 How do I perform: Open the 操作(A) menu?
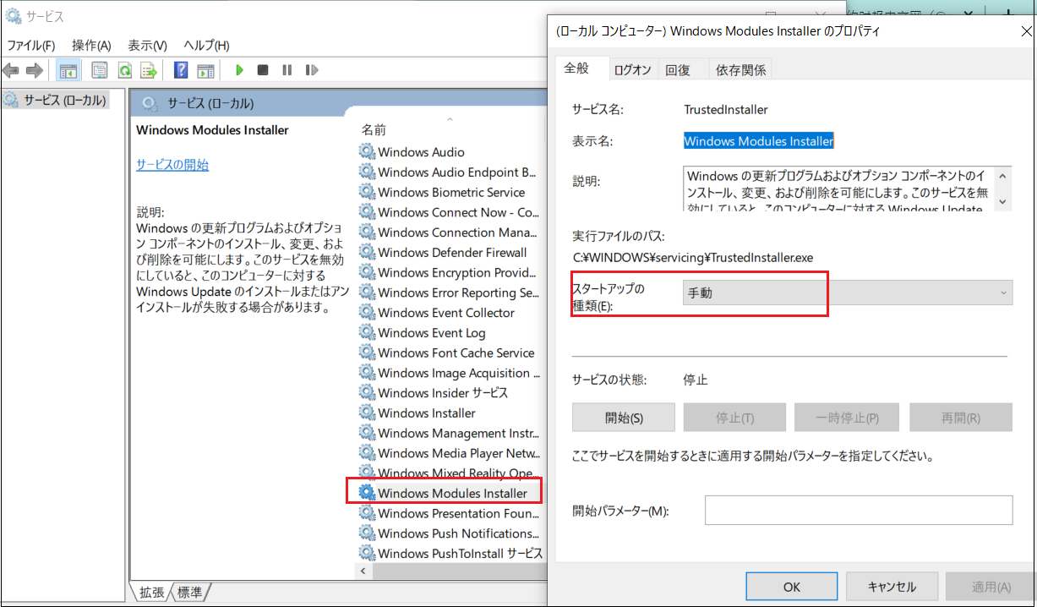91,46
